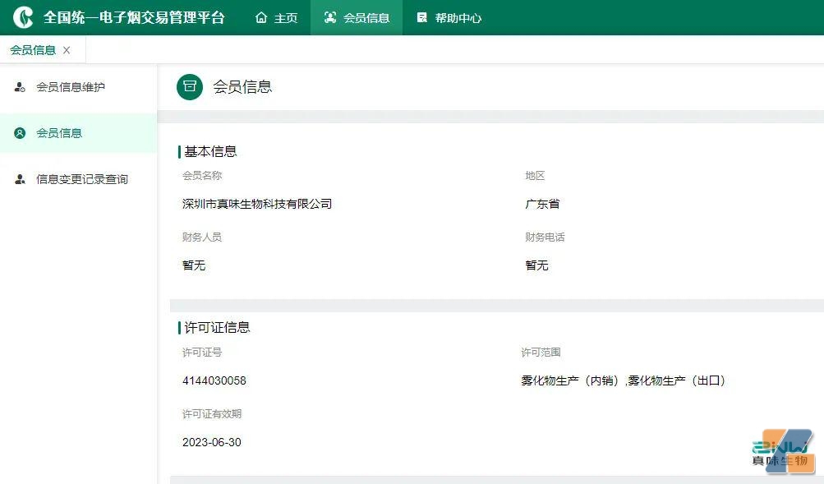The image size is (824, 484).
Task: Click the member icon beside 会员信息 in top nav
Action: [330, 17]
